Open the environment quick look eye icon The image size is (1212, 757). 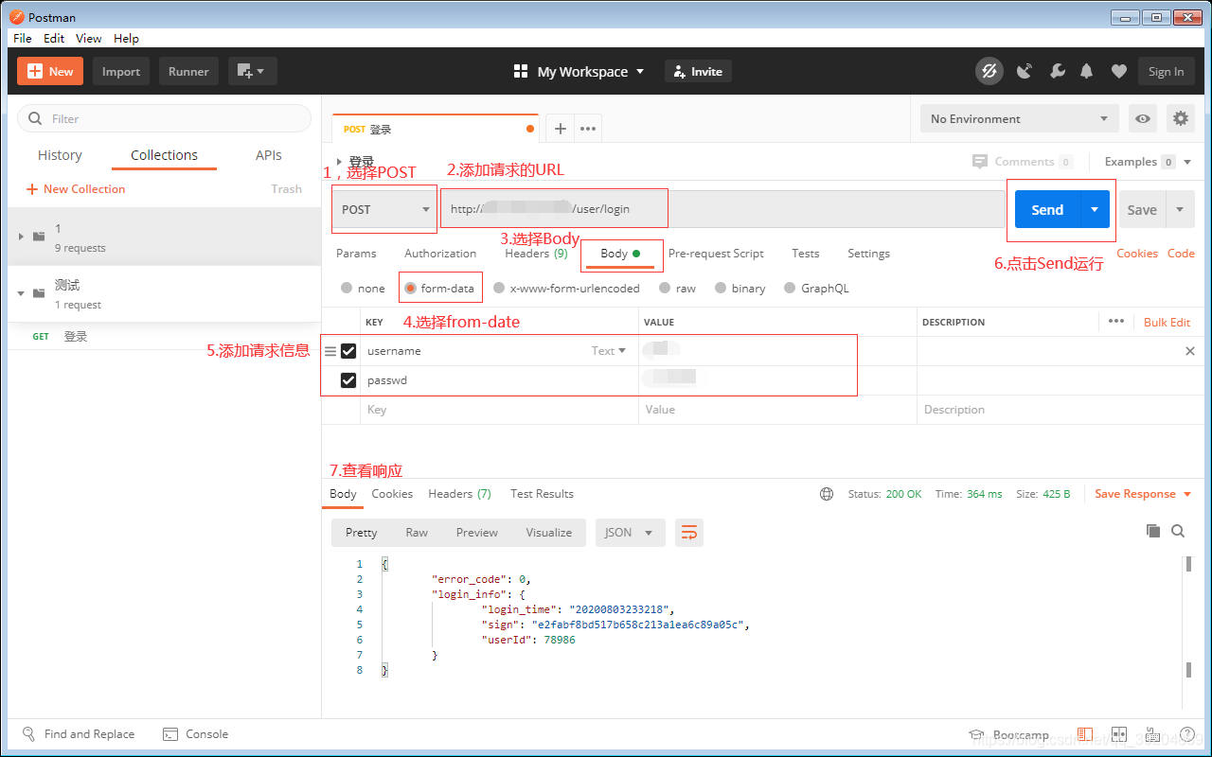pyautogui.click(x=1144, y=118)
